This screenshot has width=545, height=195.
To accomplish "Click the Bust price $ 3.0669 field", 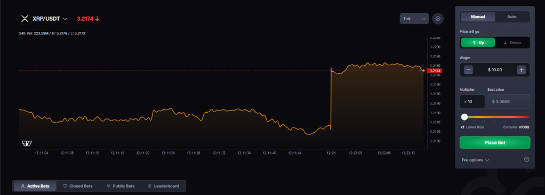I will click(x=509, y=101).
